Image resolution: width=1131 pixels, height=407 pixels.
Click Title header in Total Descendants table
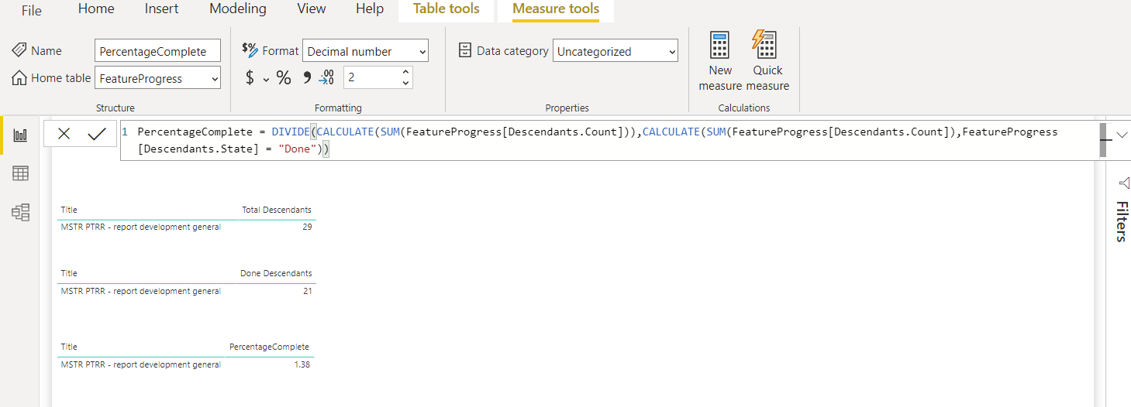coord(69,210)
